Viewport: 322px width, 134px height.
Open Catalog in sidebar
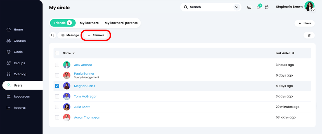tap(21, 74)
